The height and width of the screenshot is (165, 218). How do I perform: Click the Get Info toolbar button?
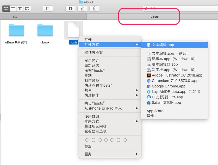point(70,9)
